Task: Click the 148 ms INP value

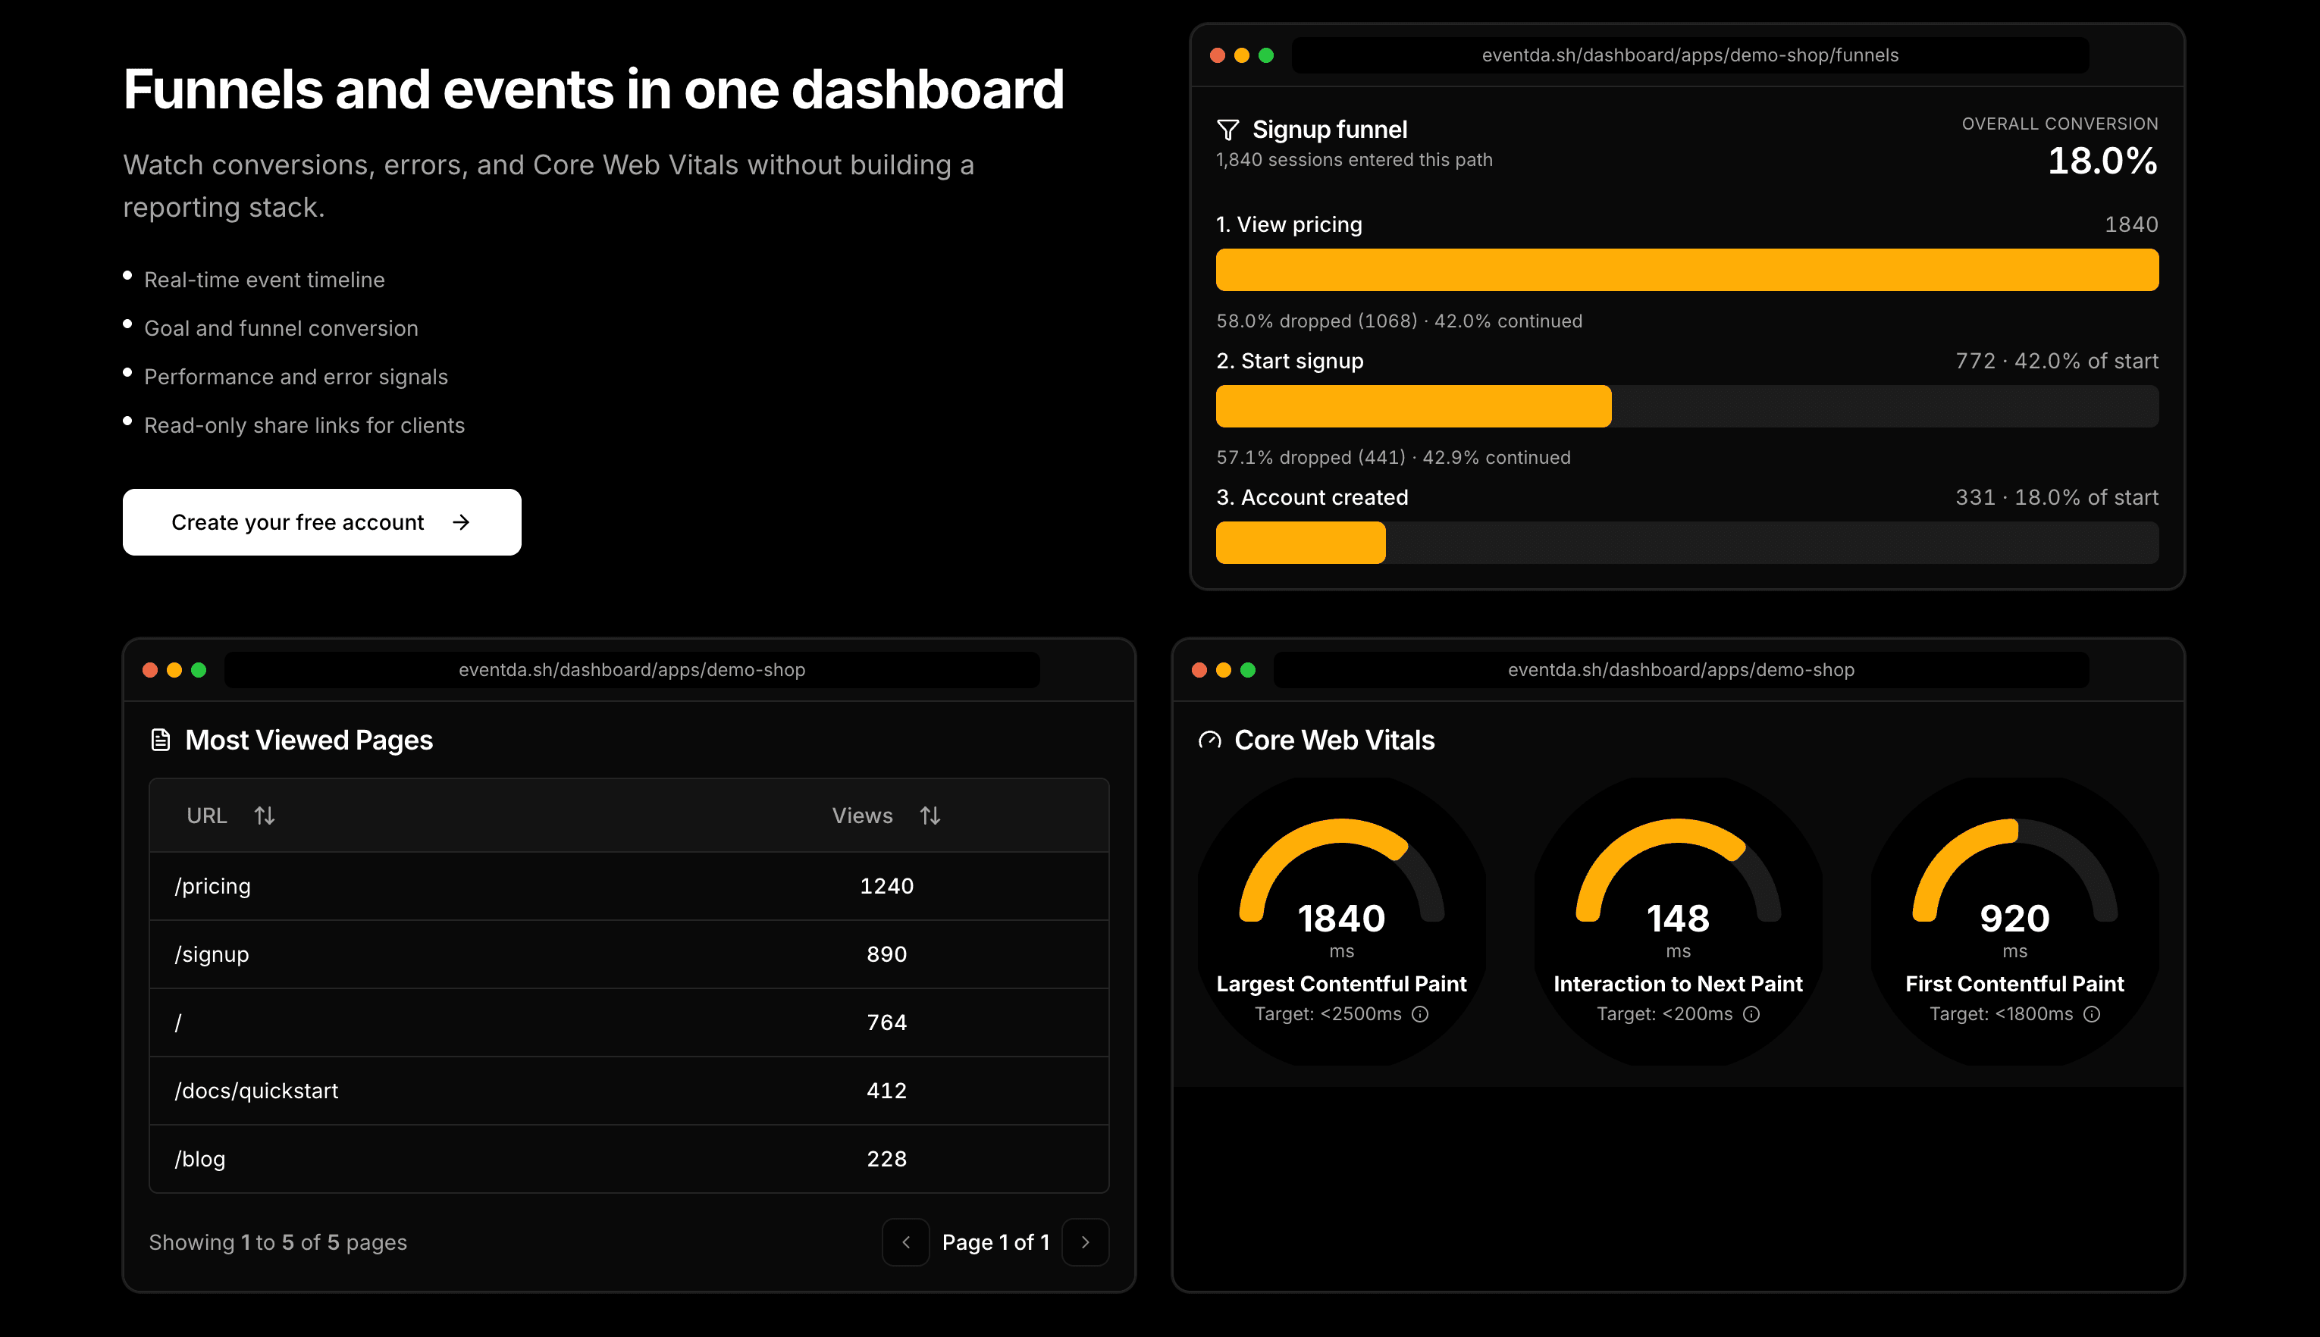Action: pos(1678,919)
